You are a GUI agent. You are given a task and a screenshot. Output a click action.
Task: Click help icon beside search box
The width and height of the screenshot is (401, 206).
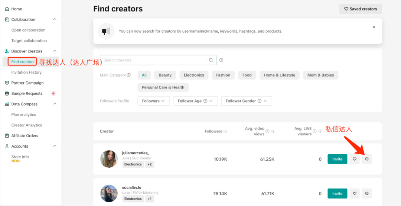tap(221, 60)
